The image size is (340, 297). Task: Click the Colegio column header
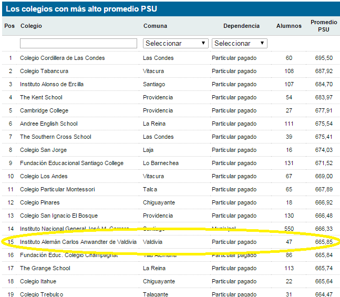(x=31, y=26)
